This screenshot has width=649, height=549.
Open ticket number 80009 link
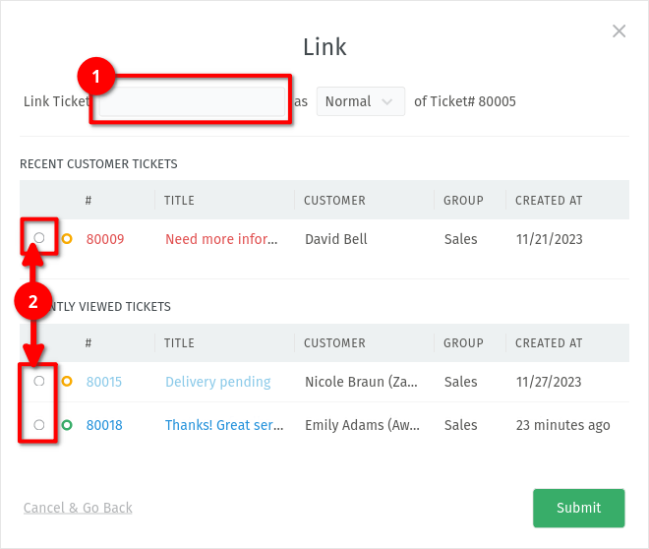[105, 239]
